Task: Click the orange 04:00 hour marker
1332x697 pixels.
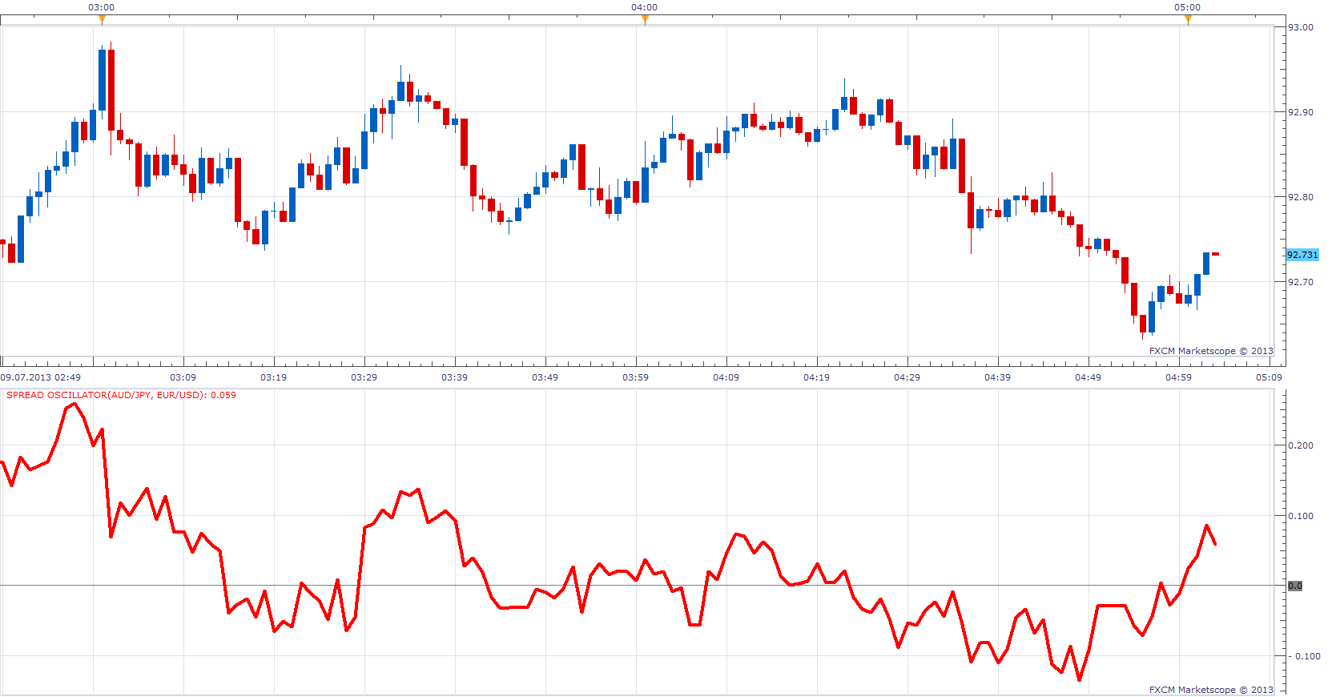Action: pos(645,19)
